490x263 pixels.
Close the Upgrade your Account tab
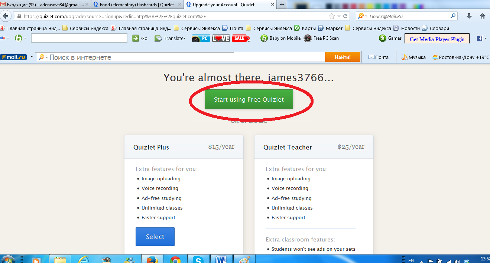coord(272,5)
